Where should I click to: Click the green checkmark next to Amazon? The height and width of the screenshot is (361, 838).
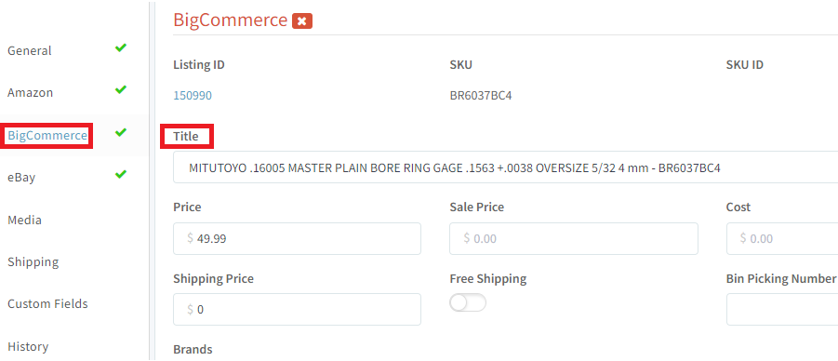tap(121, 90)
